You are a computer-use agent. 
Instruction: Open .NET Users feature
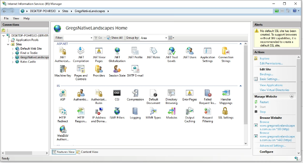coord(189,53)
